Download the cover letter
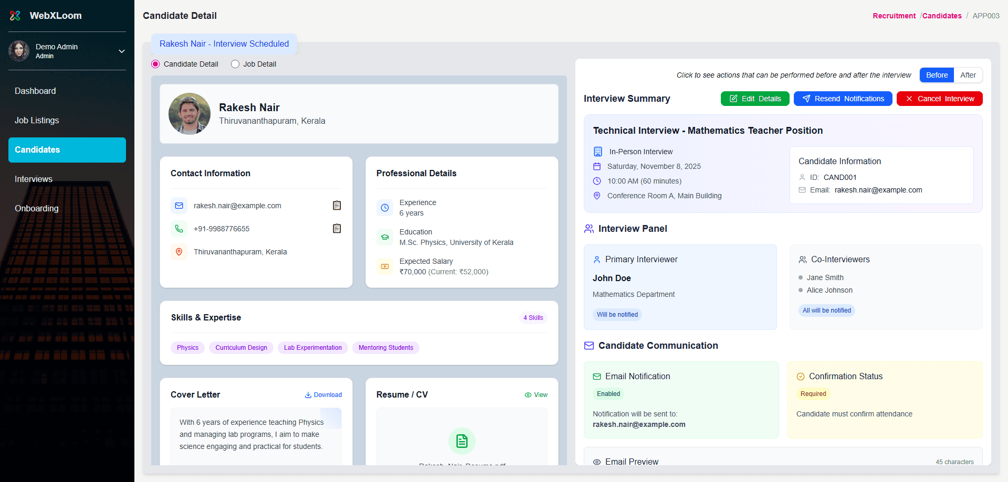Viewport: 1008px width, 482px height. tap(323, 395)
